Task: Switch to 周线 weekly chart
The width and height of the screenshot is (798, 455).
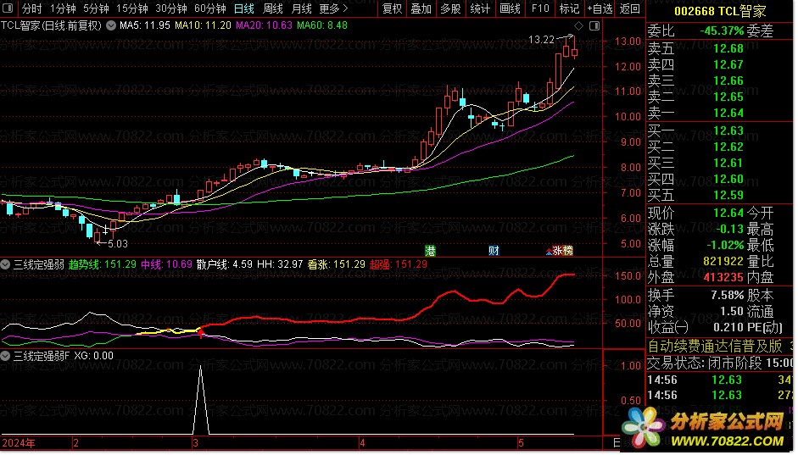Action: click(273, 8)
